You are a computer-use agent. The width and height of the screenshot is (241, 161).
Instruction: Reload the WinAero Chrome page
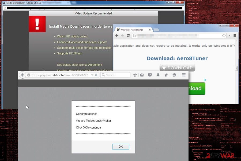coord(128,36)
